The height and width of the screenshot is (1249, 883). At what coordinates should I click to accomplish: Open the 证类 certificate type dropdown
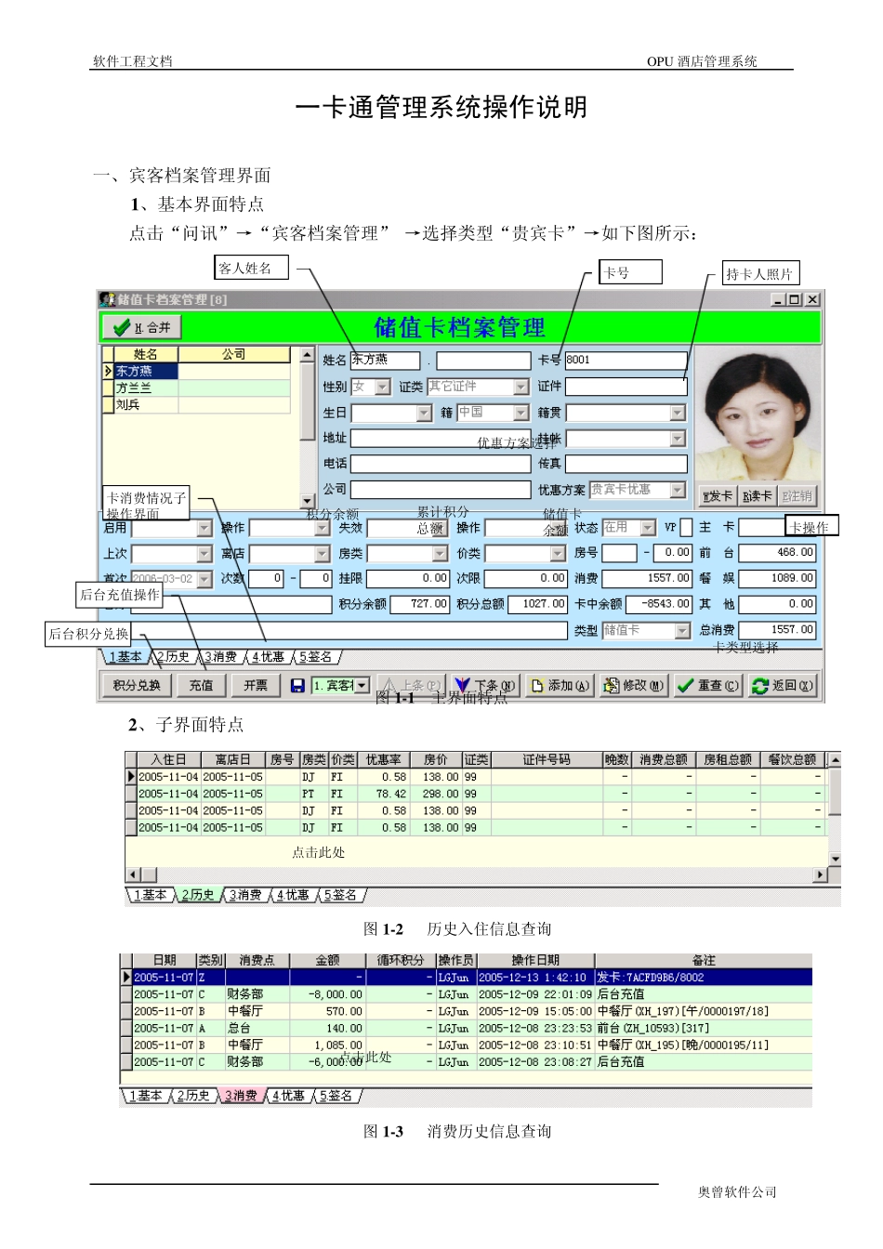(521, 387)
